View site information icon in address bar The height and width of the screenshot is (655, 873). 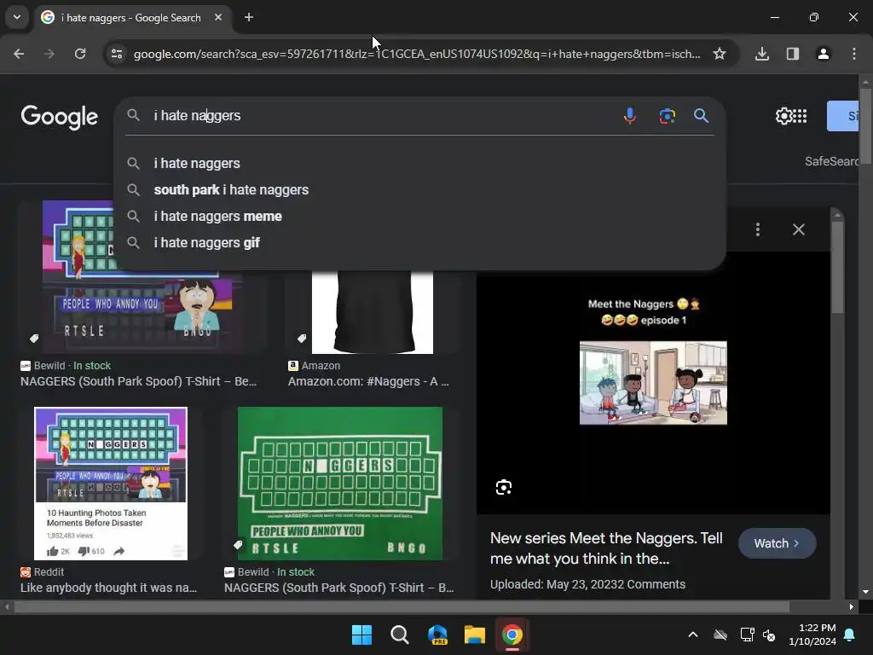pos(117,54)
